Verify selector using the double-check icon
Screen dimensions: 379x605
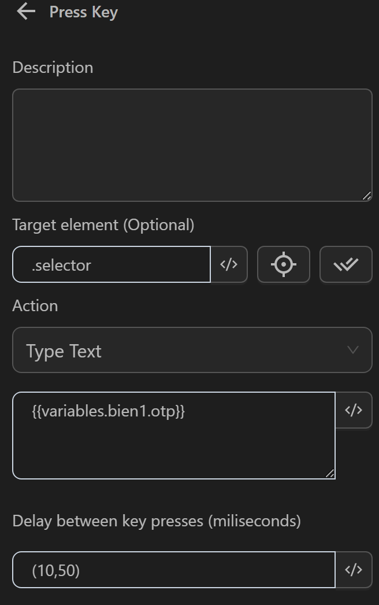pos(345,264)
